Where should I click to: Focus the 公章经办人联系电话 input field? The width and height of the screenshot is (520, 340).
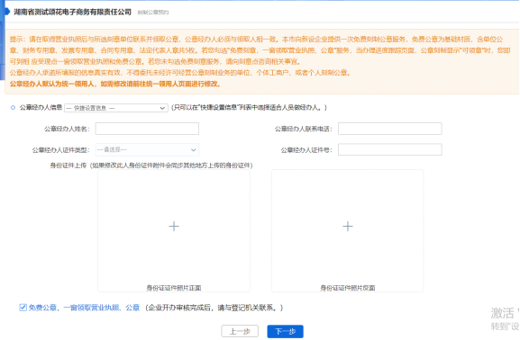[x=389, y=129]
